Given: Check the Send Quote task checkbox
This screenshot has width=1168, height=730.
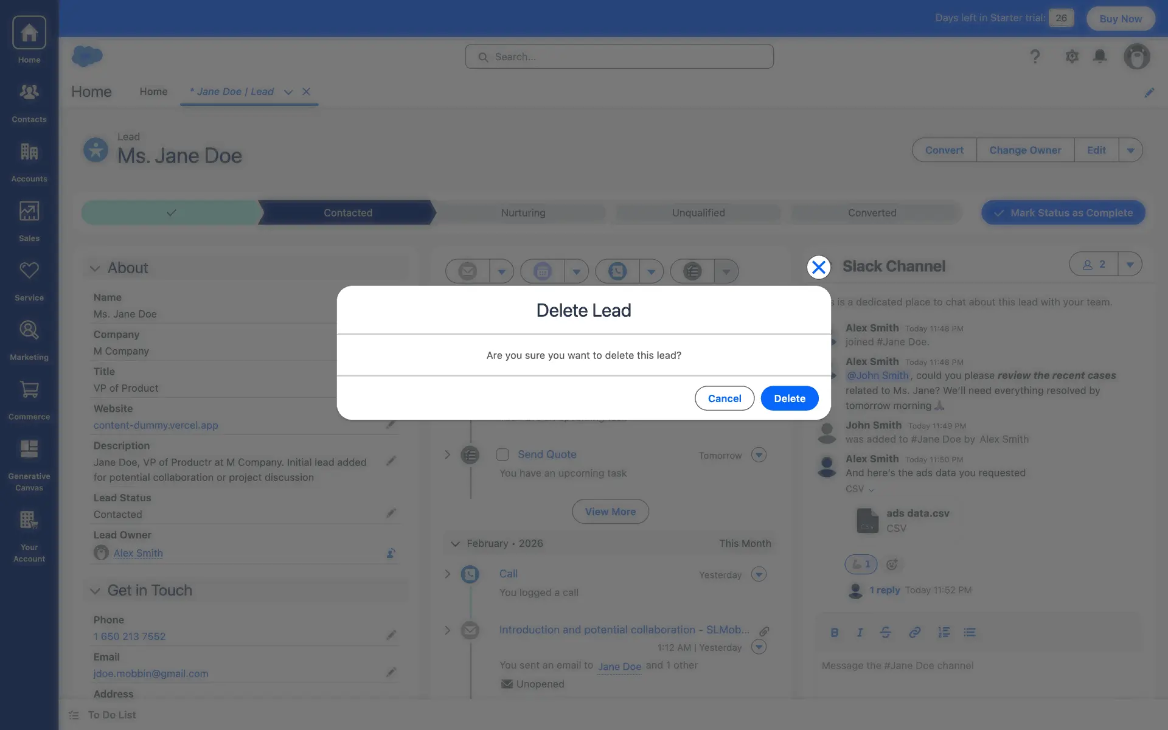Looking at the screenshot, I should click(x=502, y=454).
